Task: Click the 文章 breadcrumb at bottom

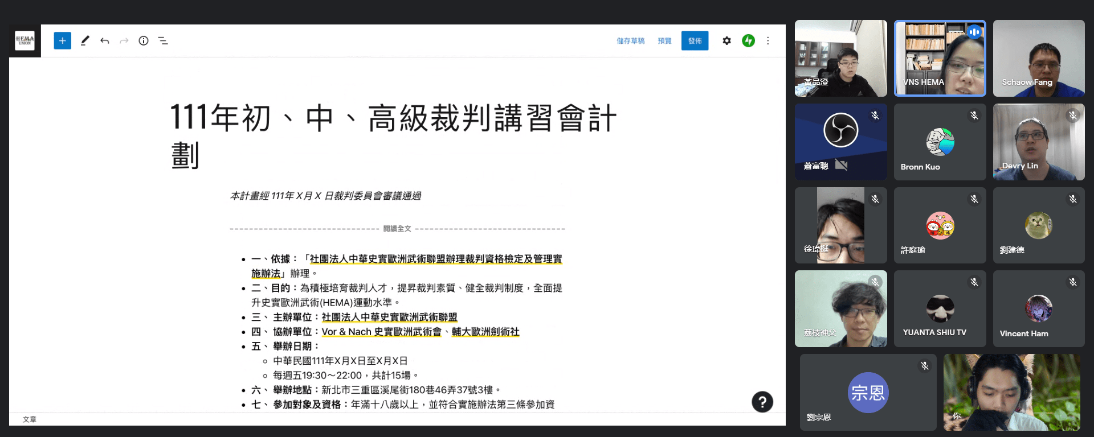Action: coord(30,419)
